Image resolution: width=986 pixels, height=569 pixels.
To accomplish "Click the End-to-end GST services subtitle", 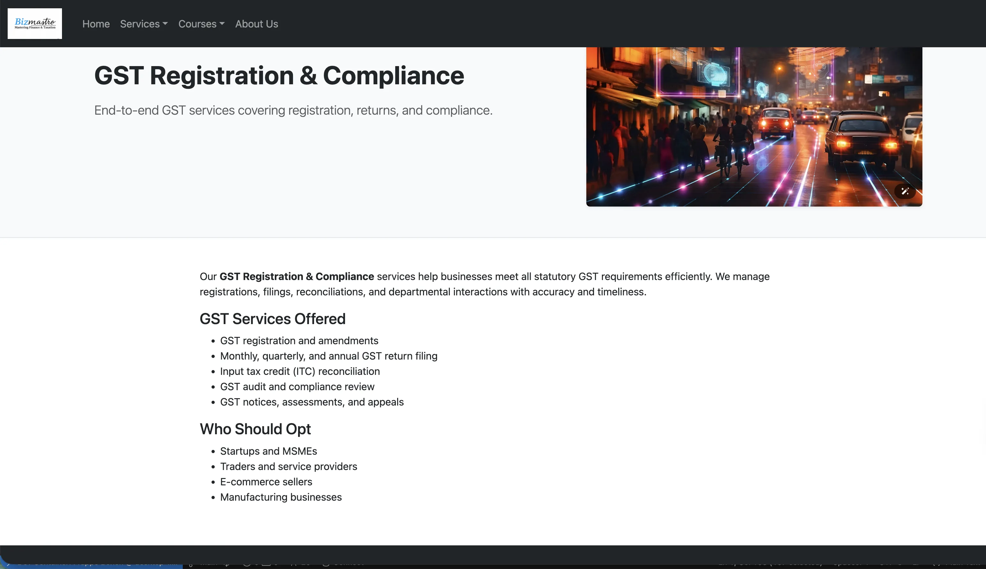I will pyautogui.click(x=293, y=110).
